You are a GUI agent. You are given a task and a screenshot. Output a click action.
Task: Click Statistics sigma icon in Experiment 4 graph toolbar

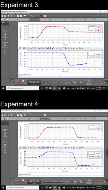[35, 148]
